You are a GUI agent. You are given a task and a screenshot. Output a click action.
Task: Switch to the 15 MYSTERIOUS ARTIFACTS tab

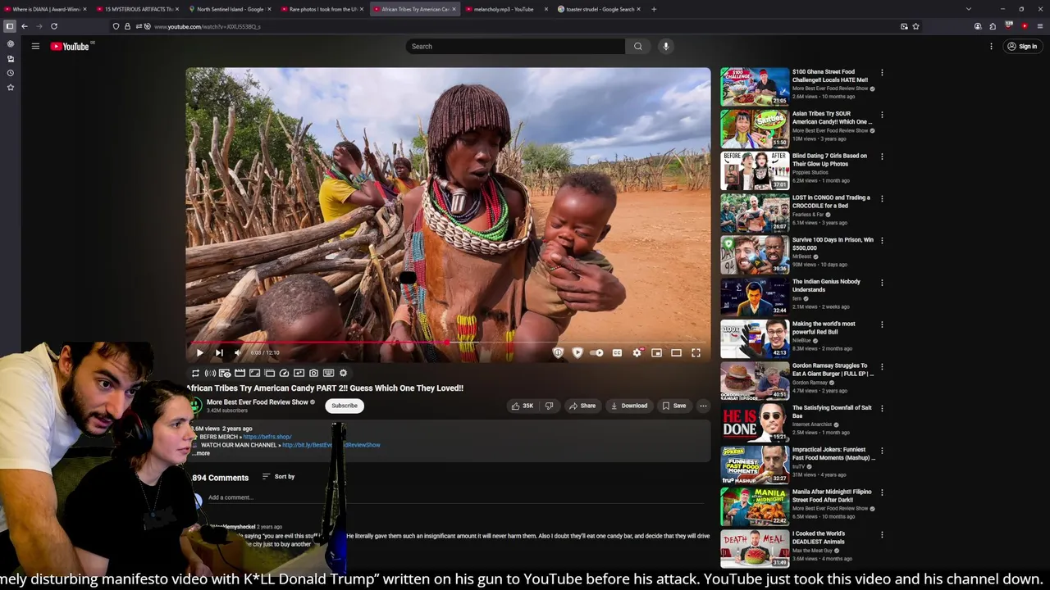pos(139,9)
